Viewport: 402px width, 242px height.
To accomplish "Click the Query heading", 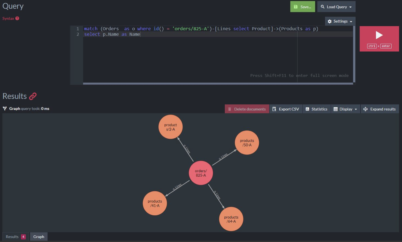I will tap(13, 6).
